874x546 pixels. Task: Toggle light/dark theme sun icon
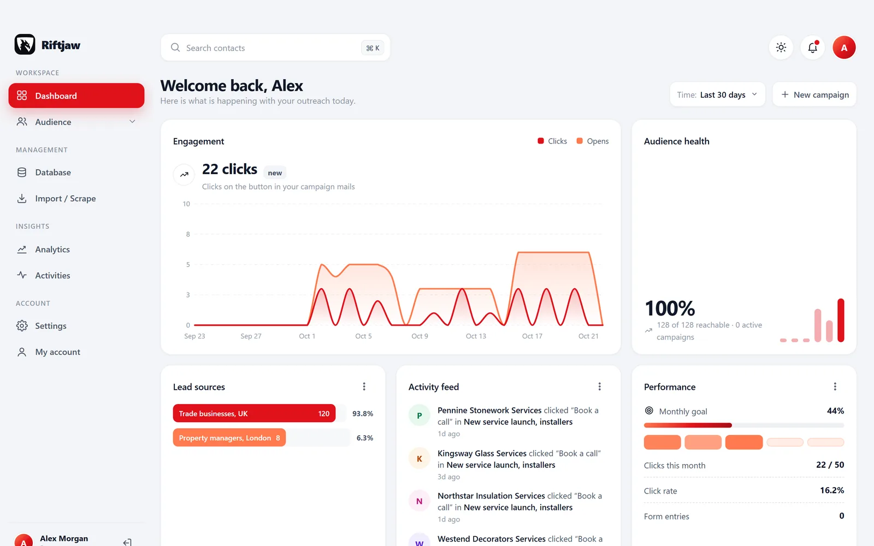[x=781, y=48]
